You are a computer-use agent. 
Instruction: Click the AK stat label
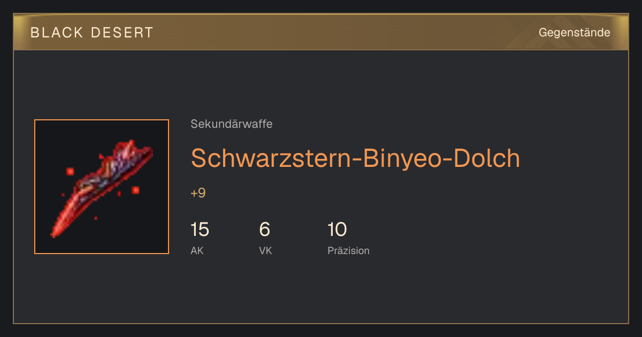pyautogui.click(x=197, y=250)
